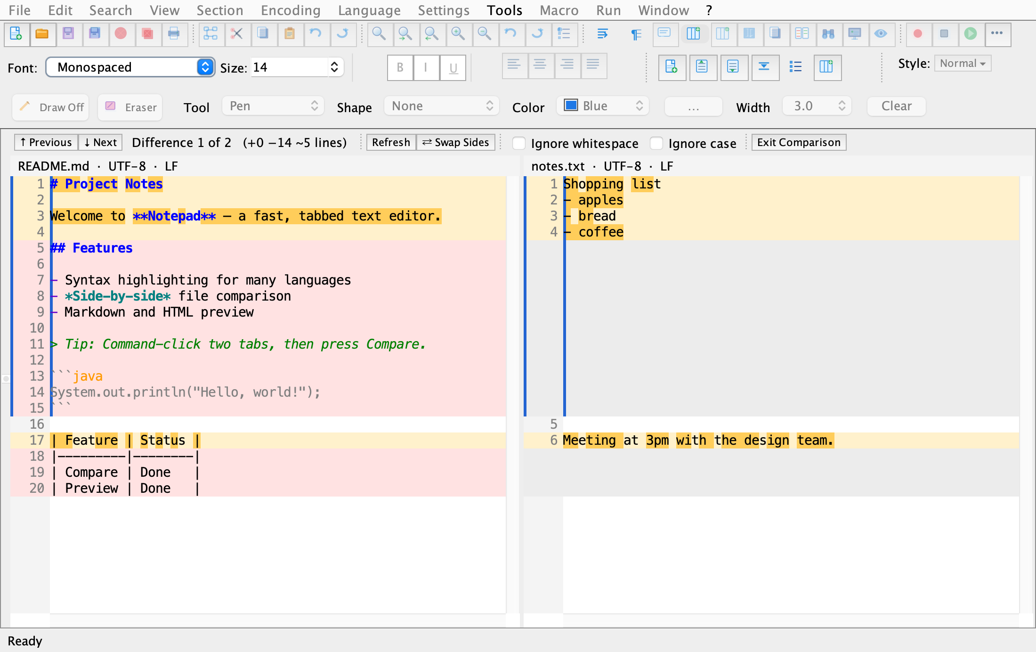Click the printer icon

[174, 34]
